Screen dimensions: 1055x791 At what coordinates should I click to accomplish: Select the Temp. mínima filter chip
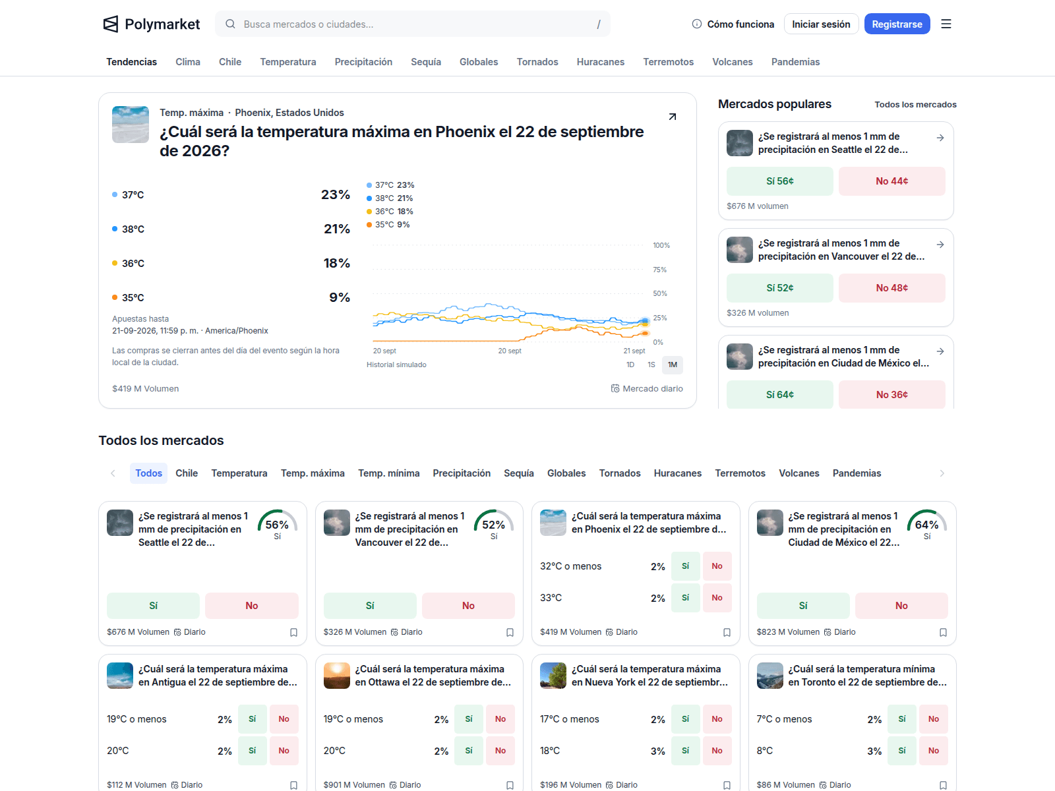[x=389, y=473]
